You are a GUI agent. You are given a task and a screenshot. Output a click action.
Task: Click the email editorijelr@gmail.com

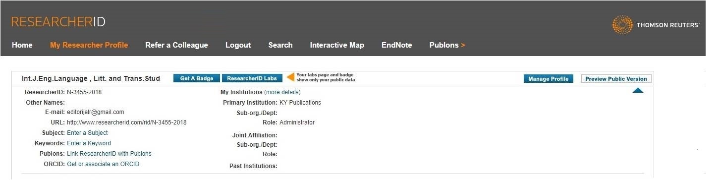tap(96, 112)
